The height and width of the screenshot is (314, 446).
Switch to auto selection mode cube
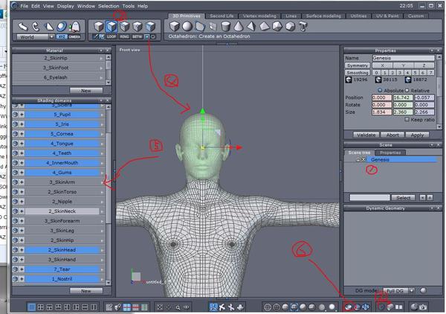click(150, 27)
